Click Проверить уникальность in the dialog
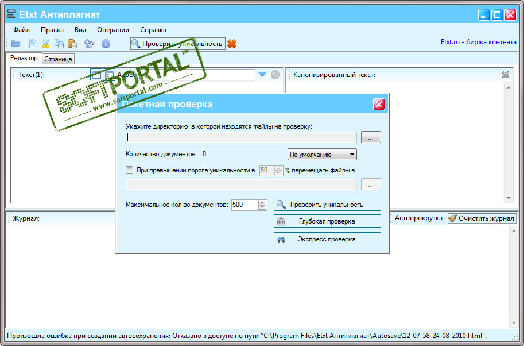The height and width of the screenshot is (346, 524). 327,205
